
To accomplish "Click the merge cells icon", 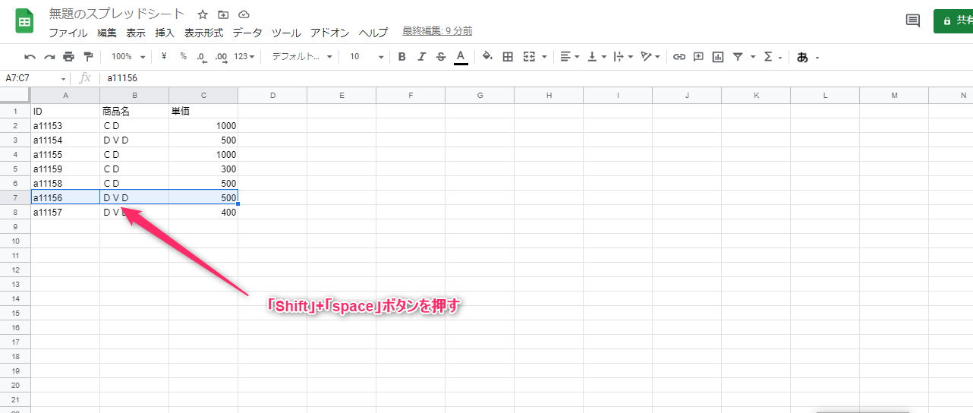I will click(529, 56).
